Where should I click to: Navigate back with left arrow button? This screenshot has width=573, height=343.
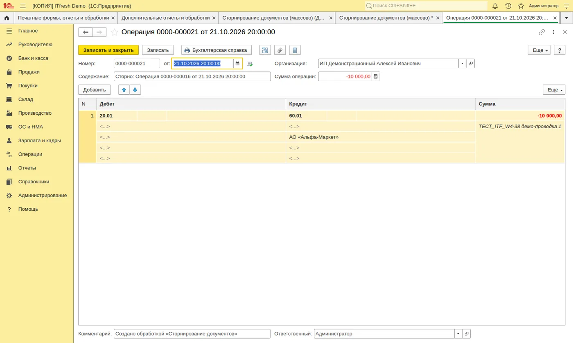pos(86,32)
